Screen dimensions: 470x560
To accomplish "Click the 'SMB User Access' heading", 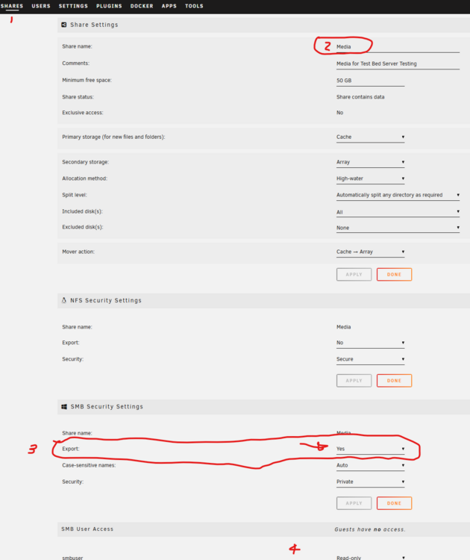I will pos(87,529).
